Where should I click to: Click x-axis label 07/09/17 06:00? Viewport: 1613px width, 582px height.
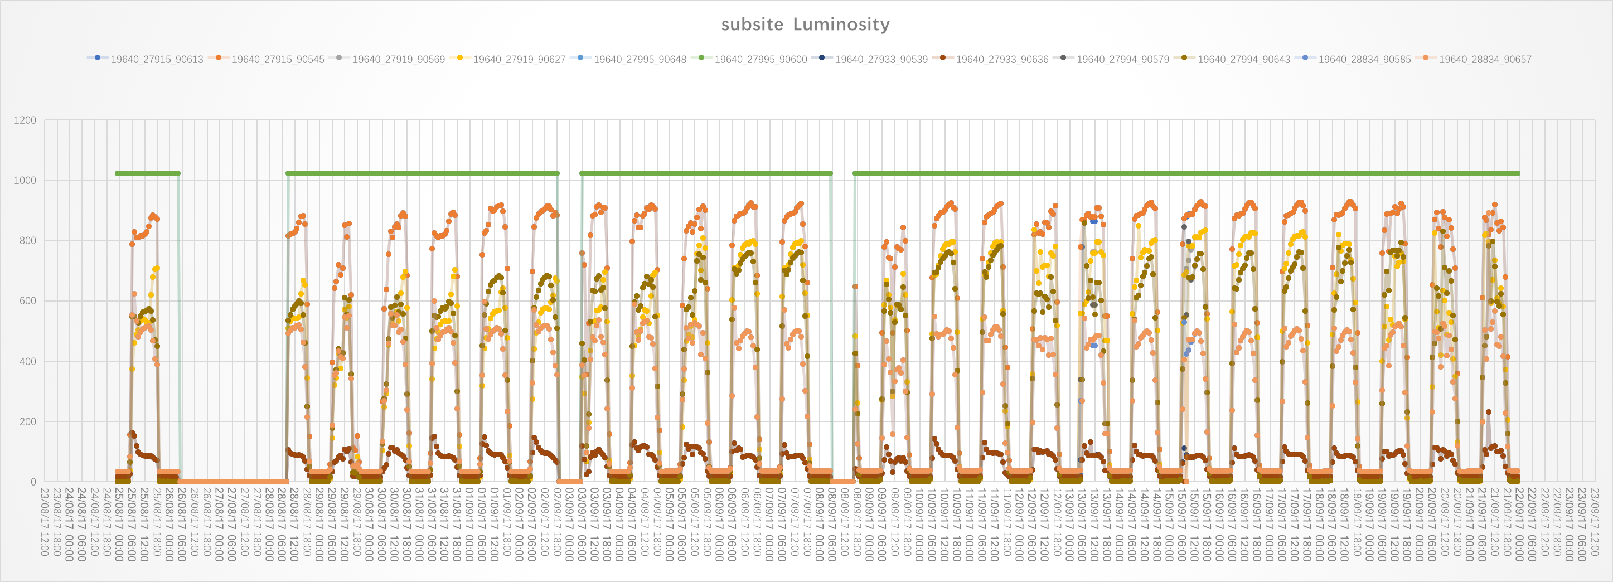click(x=782, y=525)
